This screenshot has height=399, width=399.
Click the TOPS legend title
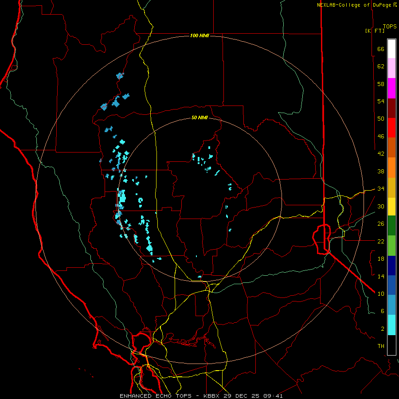[390, 27]
